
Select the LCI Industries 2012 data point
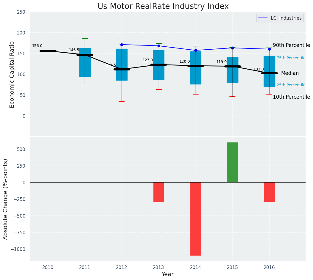point(122,45)
